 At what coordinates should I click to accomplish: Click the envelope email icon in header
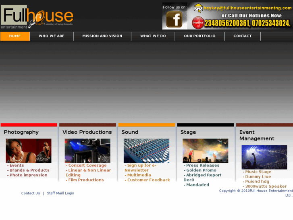point(198,8)
